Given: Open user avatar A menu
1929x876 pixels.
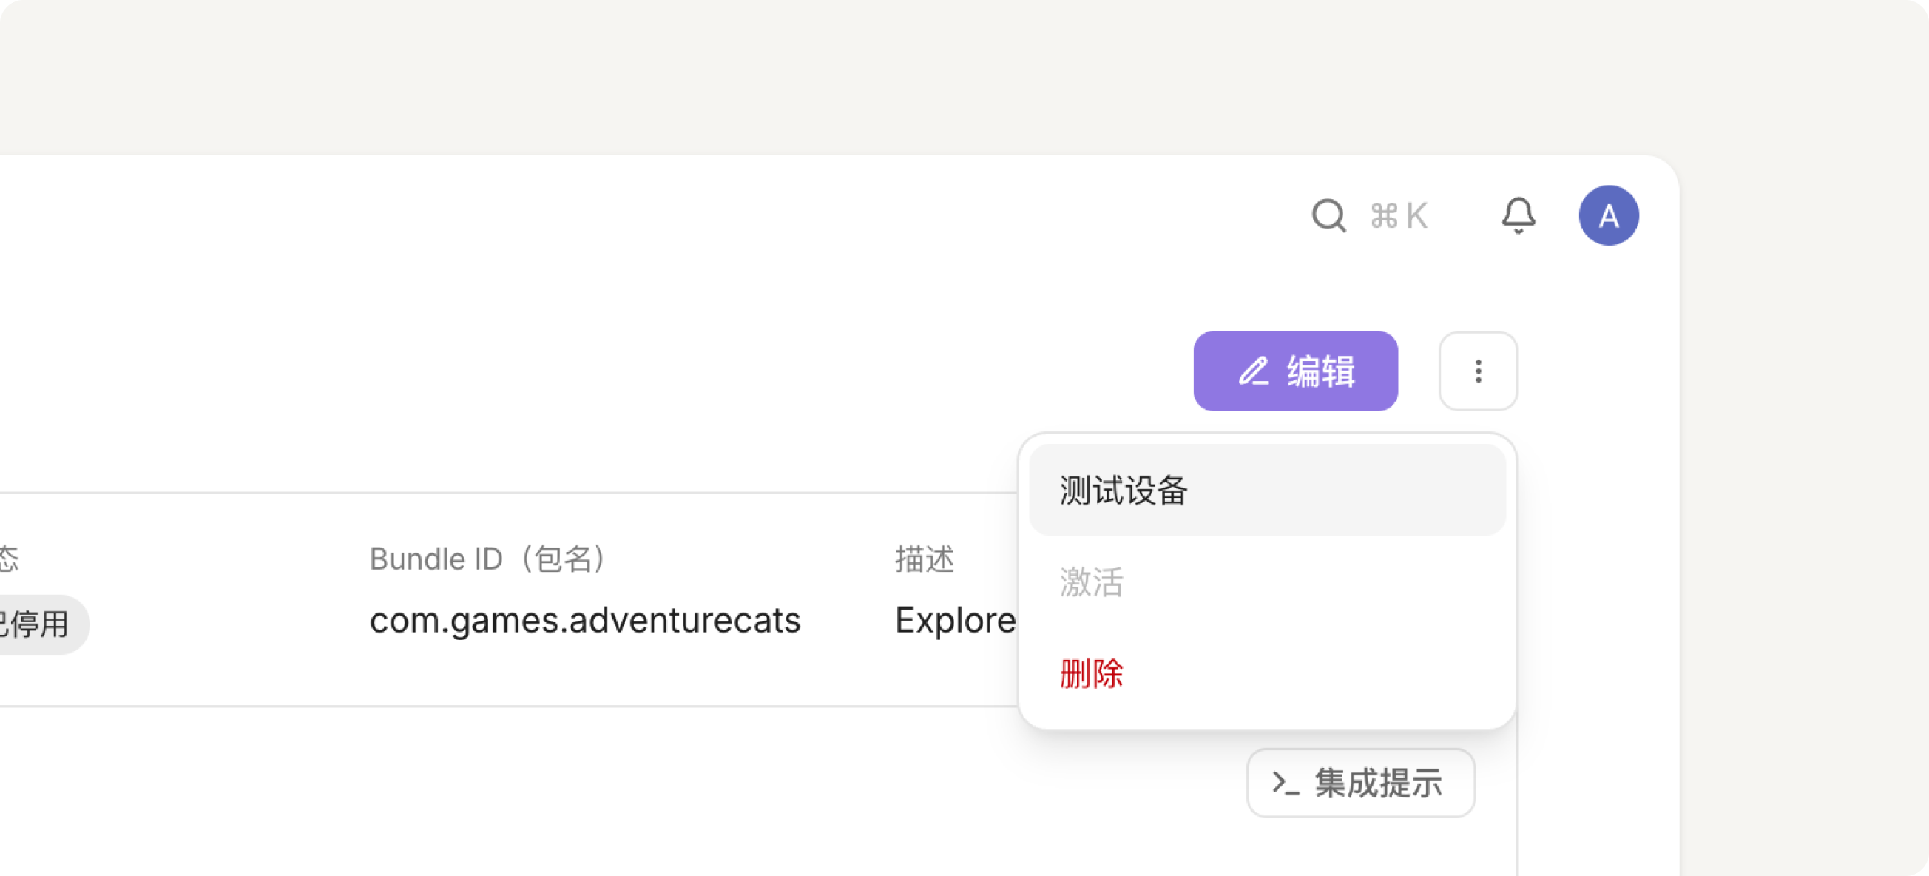Looking at the screenshot, I should click(1609, 216).
